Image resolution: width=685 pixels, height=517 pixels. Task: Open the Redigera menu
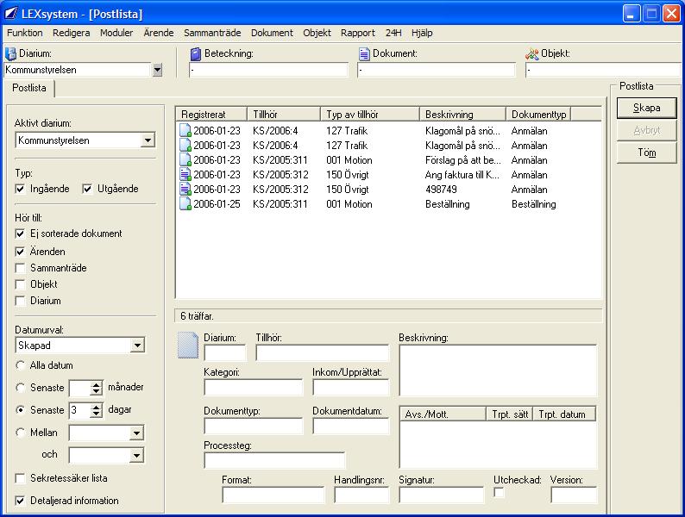click(72, 33)
